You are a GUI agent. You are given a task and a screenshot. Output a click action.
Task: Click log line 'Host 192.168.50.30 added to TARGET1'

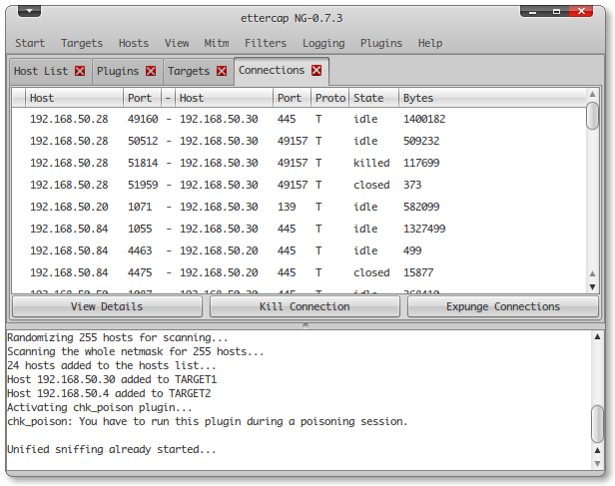pyautogui.click(x=112, y=379)
